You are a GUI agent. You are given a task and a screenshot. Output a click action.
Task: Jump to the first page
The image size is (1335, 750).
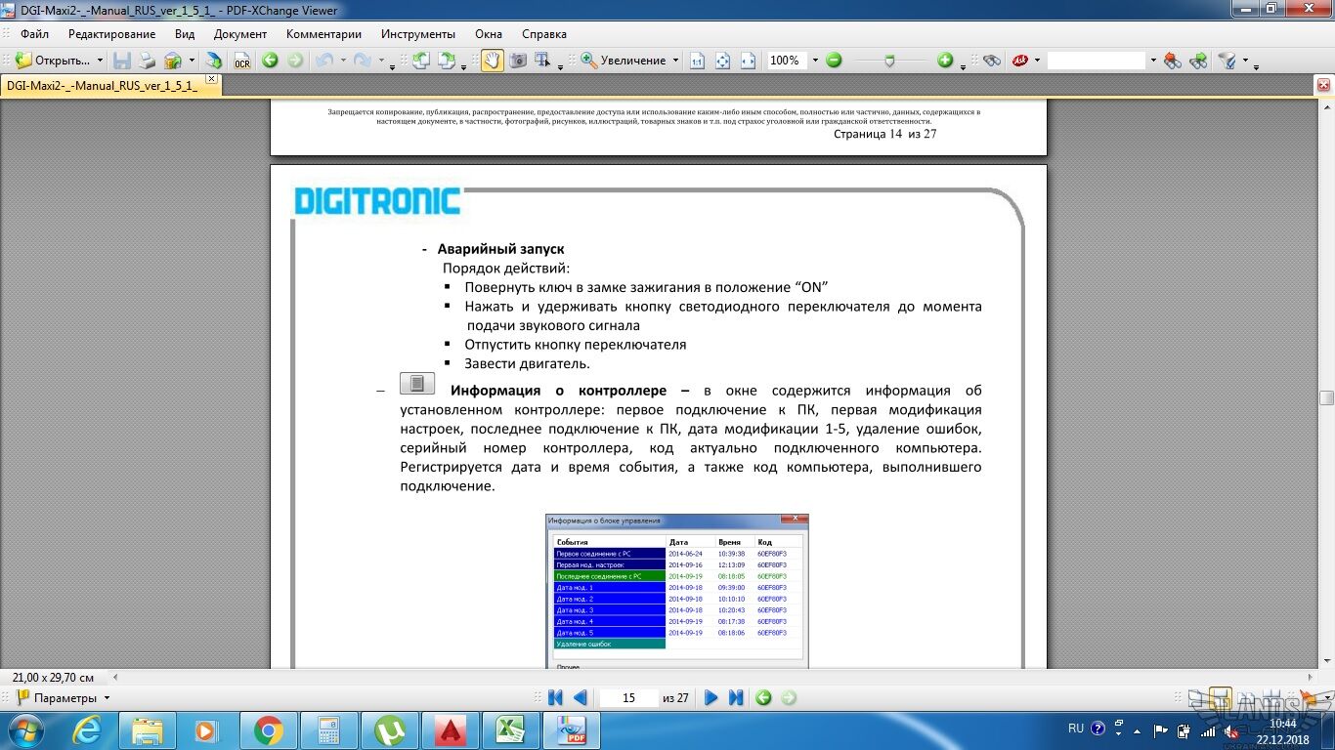[555, 697]
